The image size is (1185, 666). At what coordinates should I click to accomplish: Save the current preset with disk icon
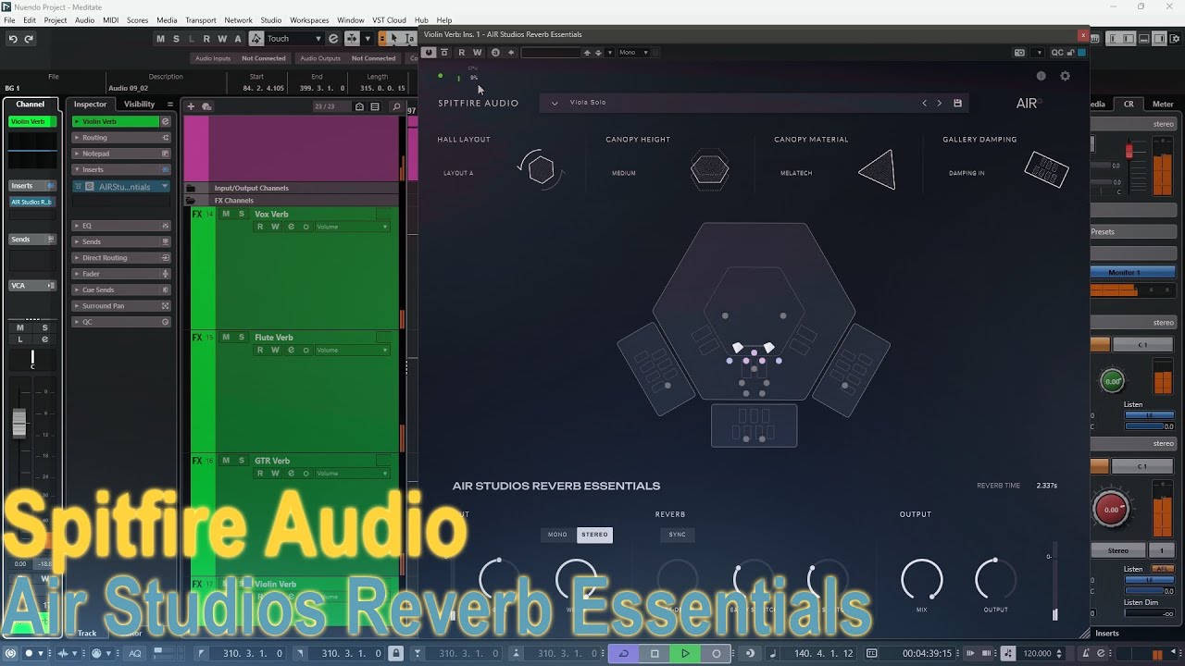coord(957,103)
